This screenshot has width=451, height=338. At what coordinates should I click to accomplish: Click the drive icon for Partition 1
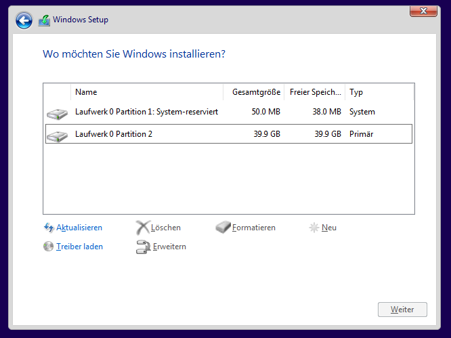[58, 114]
